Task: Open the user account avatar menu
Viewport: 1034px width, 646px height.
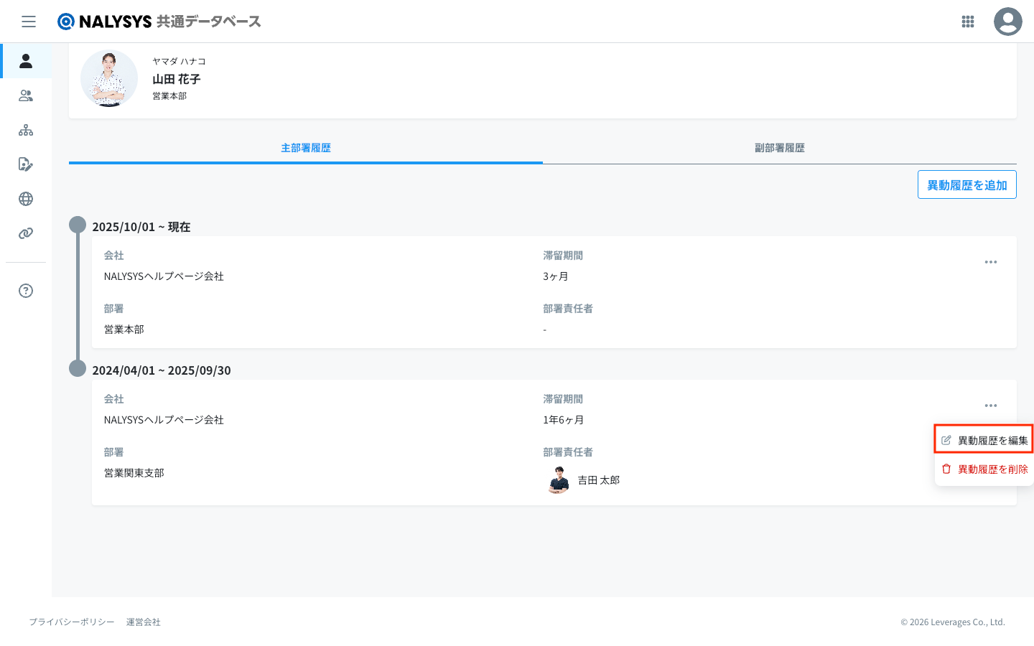Action: 1007,22
